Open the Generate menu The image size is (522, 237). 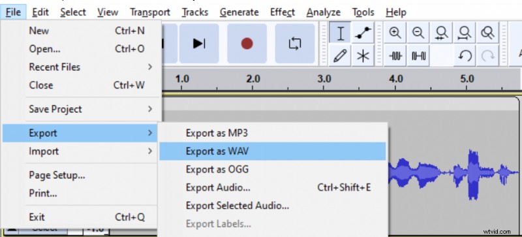pyautogui.click(x=239, y=12)
